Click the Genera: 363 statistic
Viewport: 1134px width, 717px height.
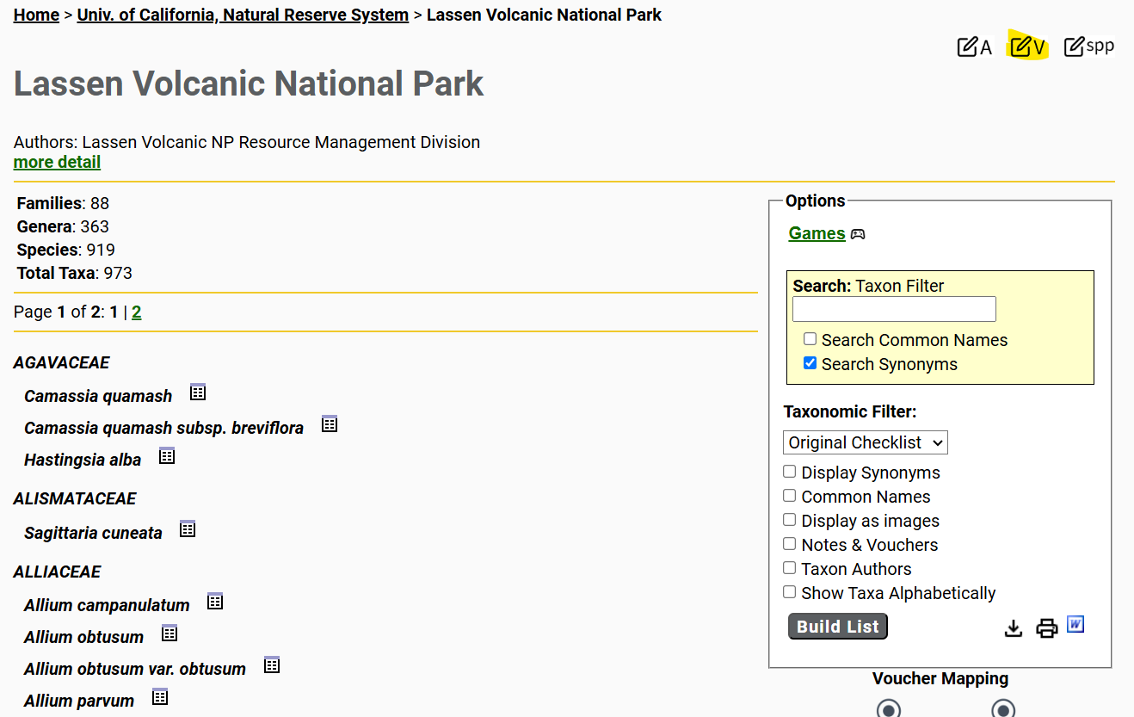coord(63,226)
